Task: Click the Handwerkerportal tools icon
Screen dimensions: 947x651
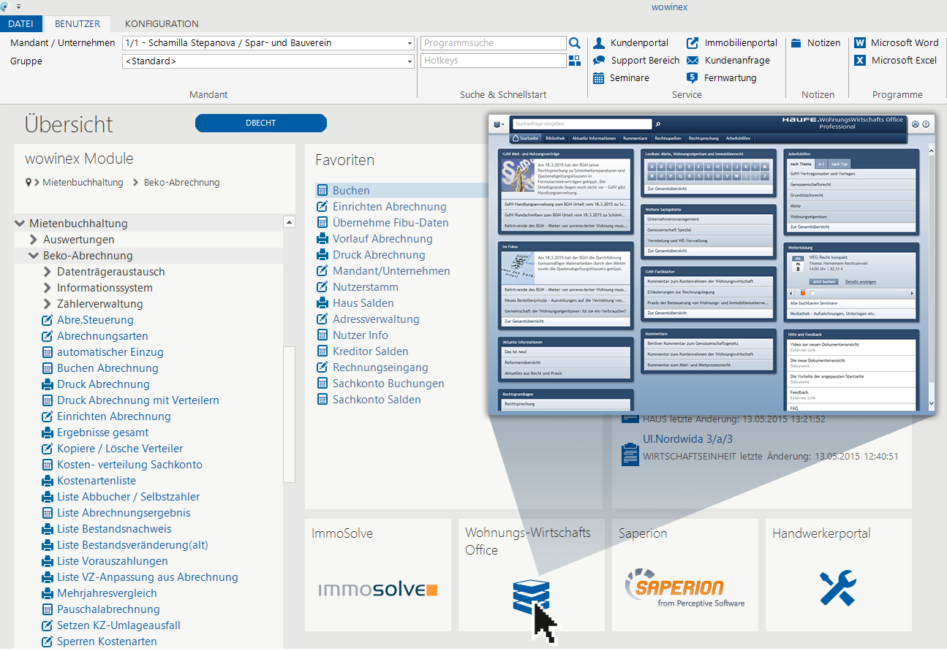Action: pyautogui.click(x=838, y=588)
